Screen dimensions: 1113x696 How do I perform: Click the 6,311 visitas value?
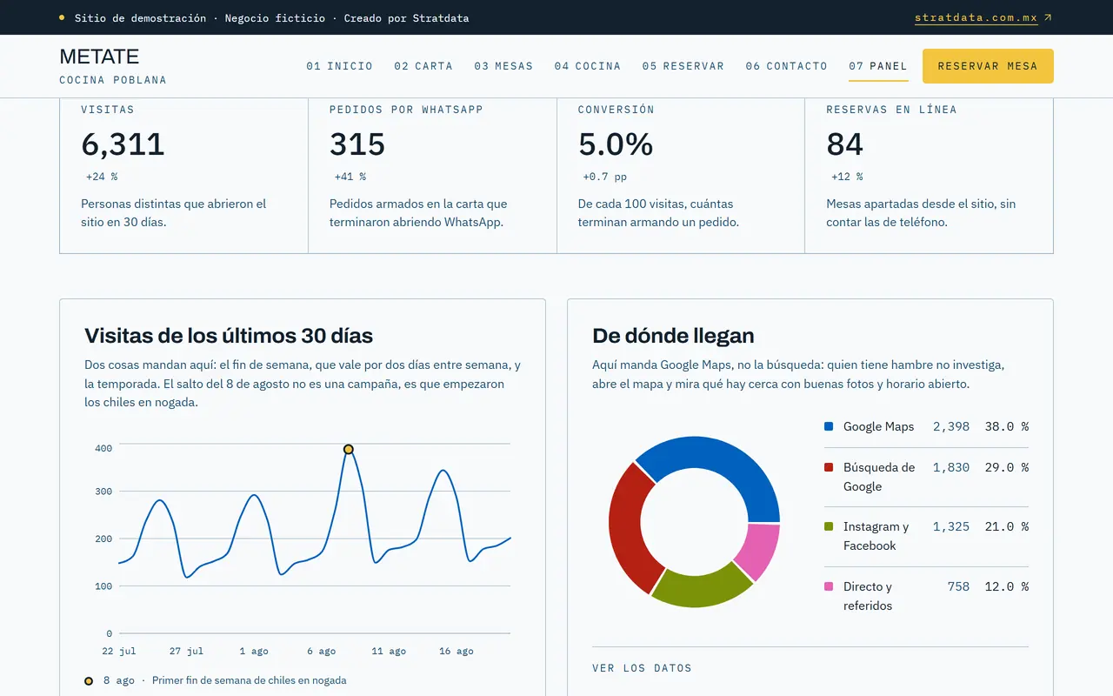pyautogui.click(x=123, y=144)
